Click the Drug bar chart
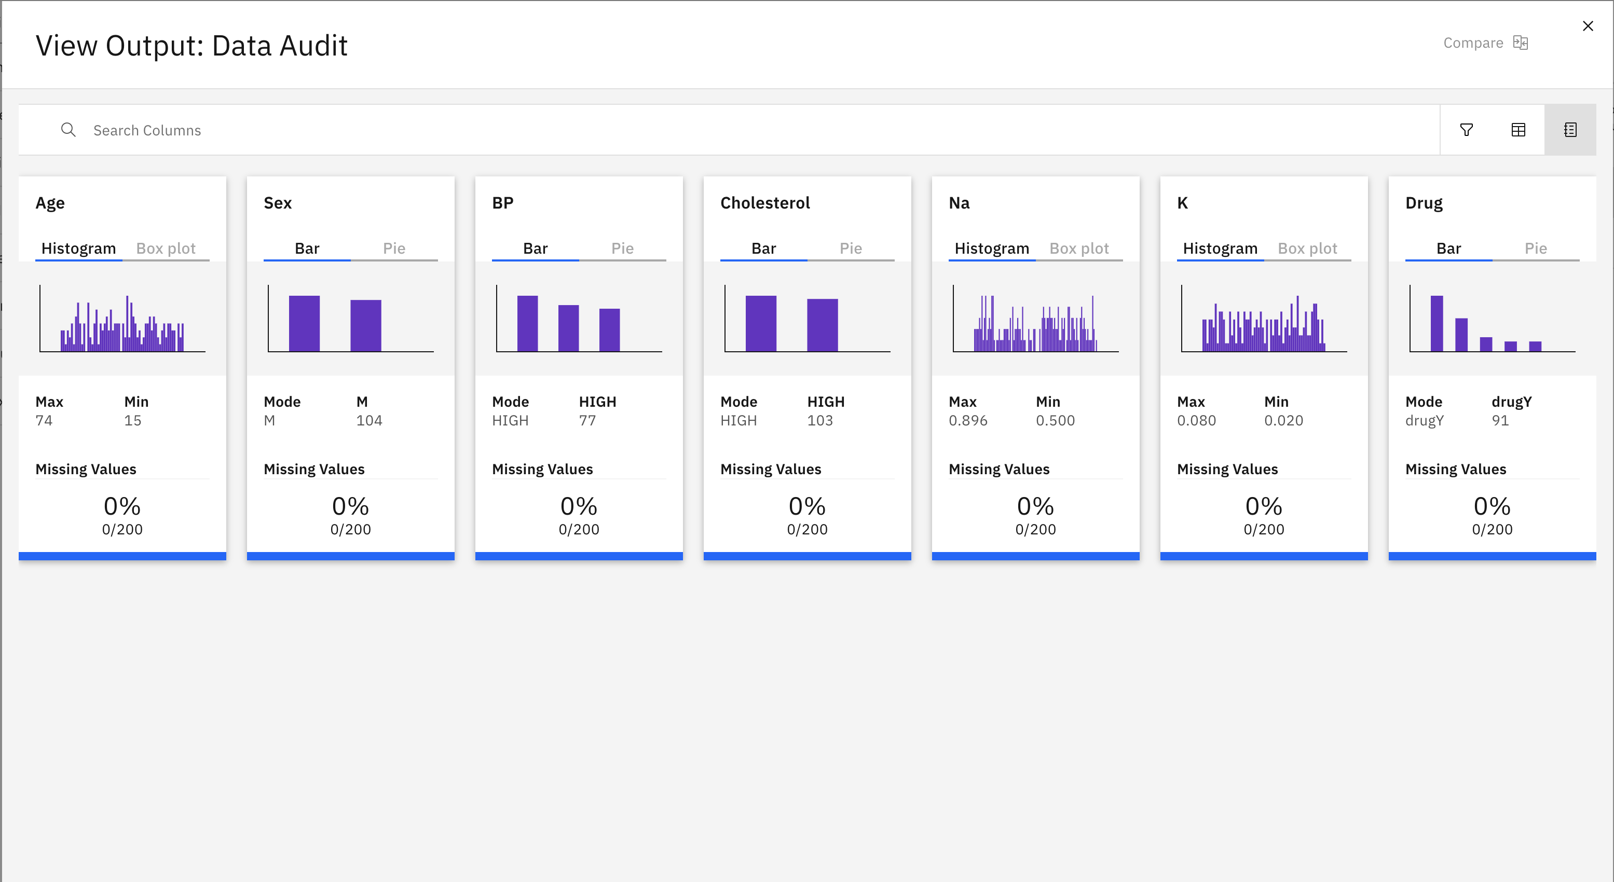 pos(1492,318)
